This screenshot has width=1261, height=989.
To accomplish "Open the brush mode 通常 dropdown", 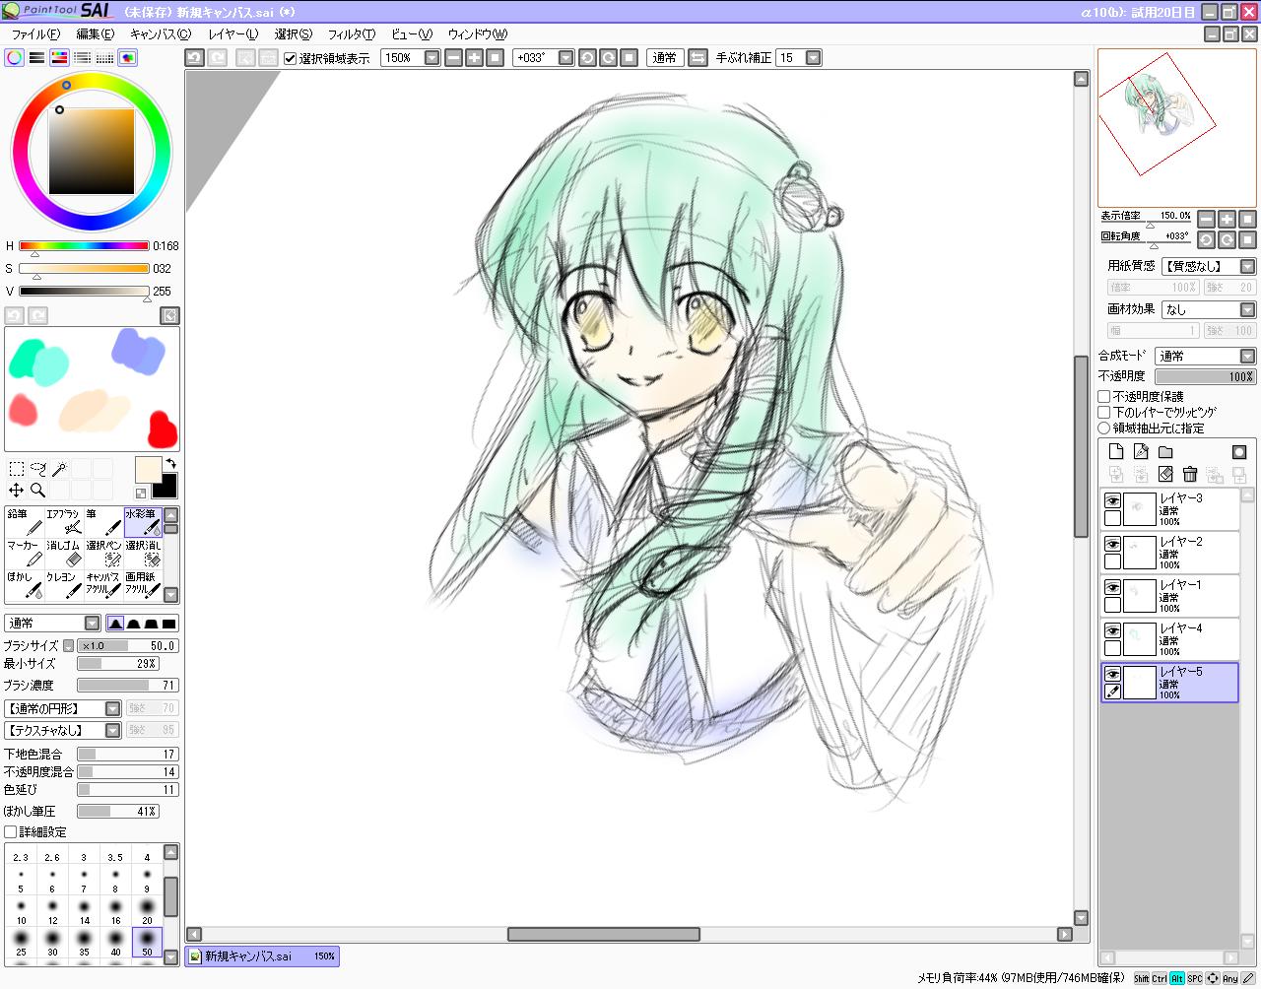I will (93, 623).
